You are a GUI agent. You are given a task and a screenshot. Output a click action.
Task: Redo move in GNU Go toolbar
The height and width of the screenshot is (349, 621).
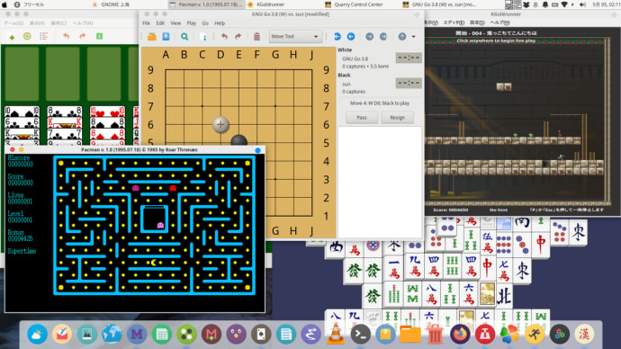(238, 36)
